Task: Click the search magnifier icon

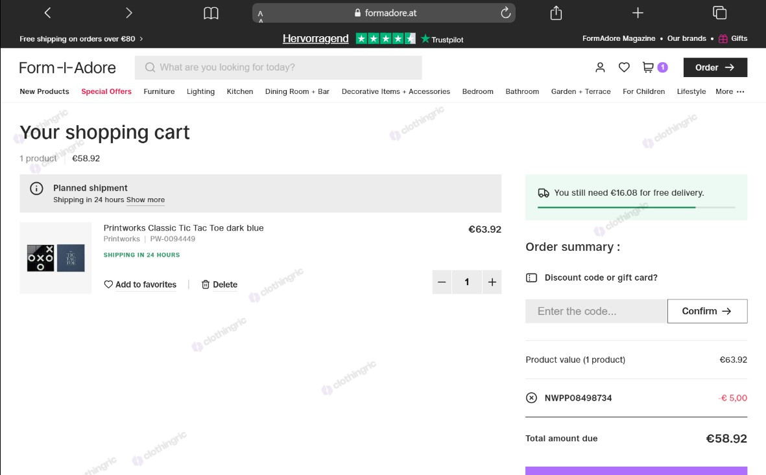Action: pos(150,67)
